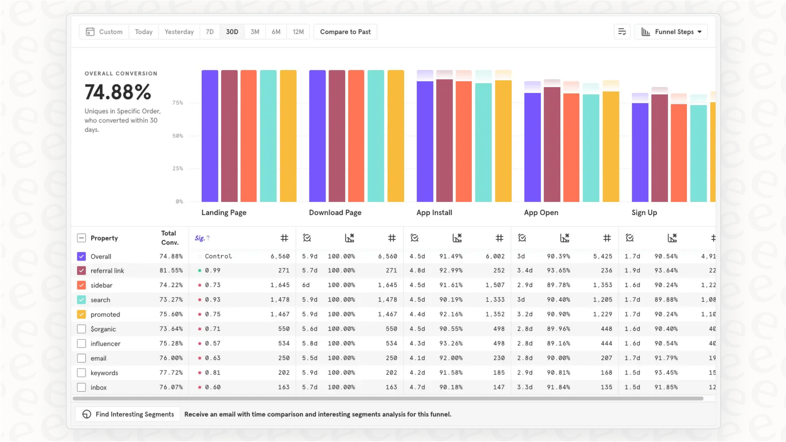The height and width of the screenshot is (442, 786).
Task: Select the Today time range tab
Action: coord(143,31)
